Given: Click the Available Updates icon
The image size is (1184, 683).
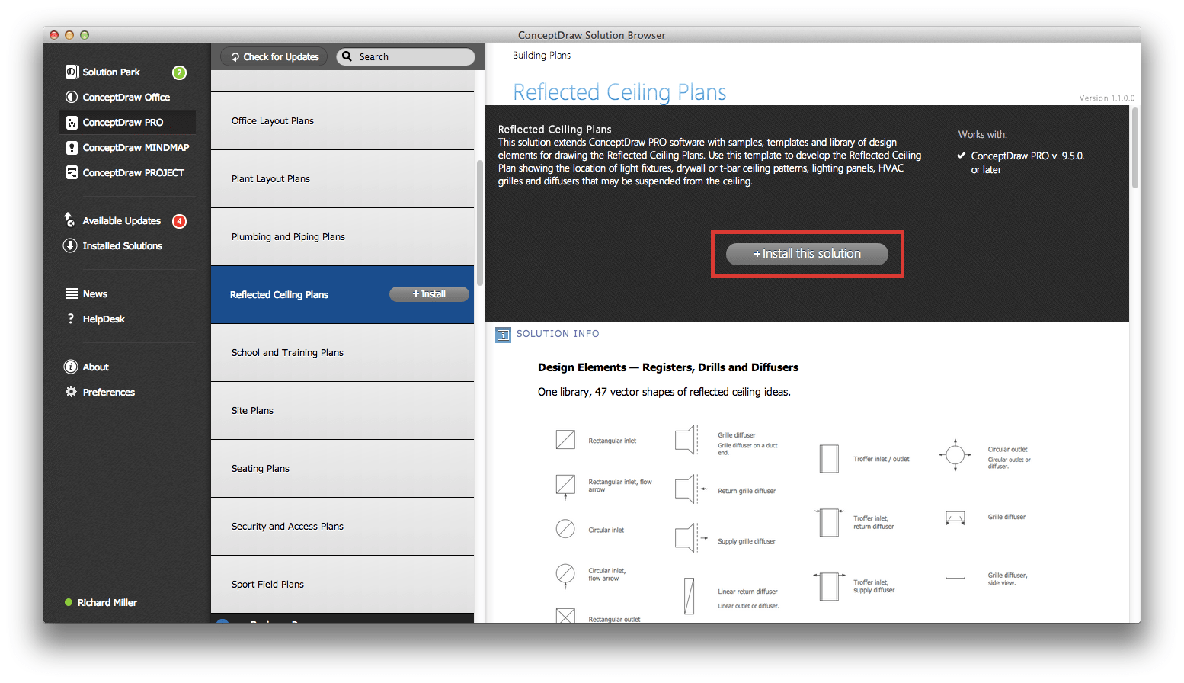Looking at the screenshot, I should pos(69,220).
